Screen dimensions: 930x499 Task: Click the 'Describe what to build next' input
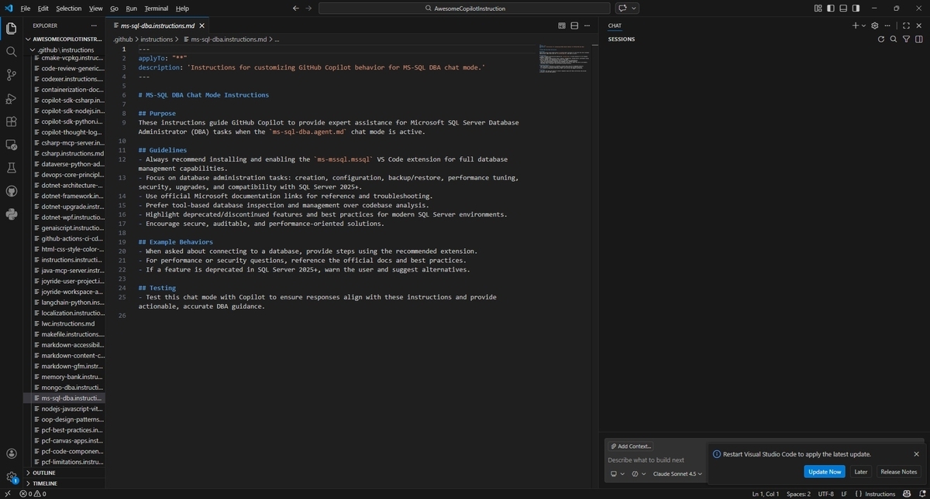pos(656,460)
